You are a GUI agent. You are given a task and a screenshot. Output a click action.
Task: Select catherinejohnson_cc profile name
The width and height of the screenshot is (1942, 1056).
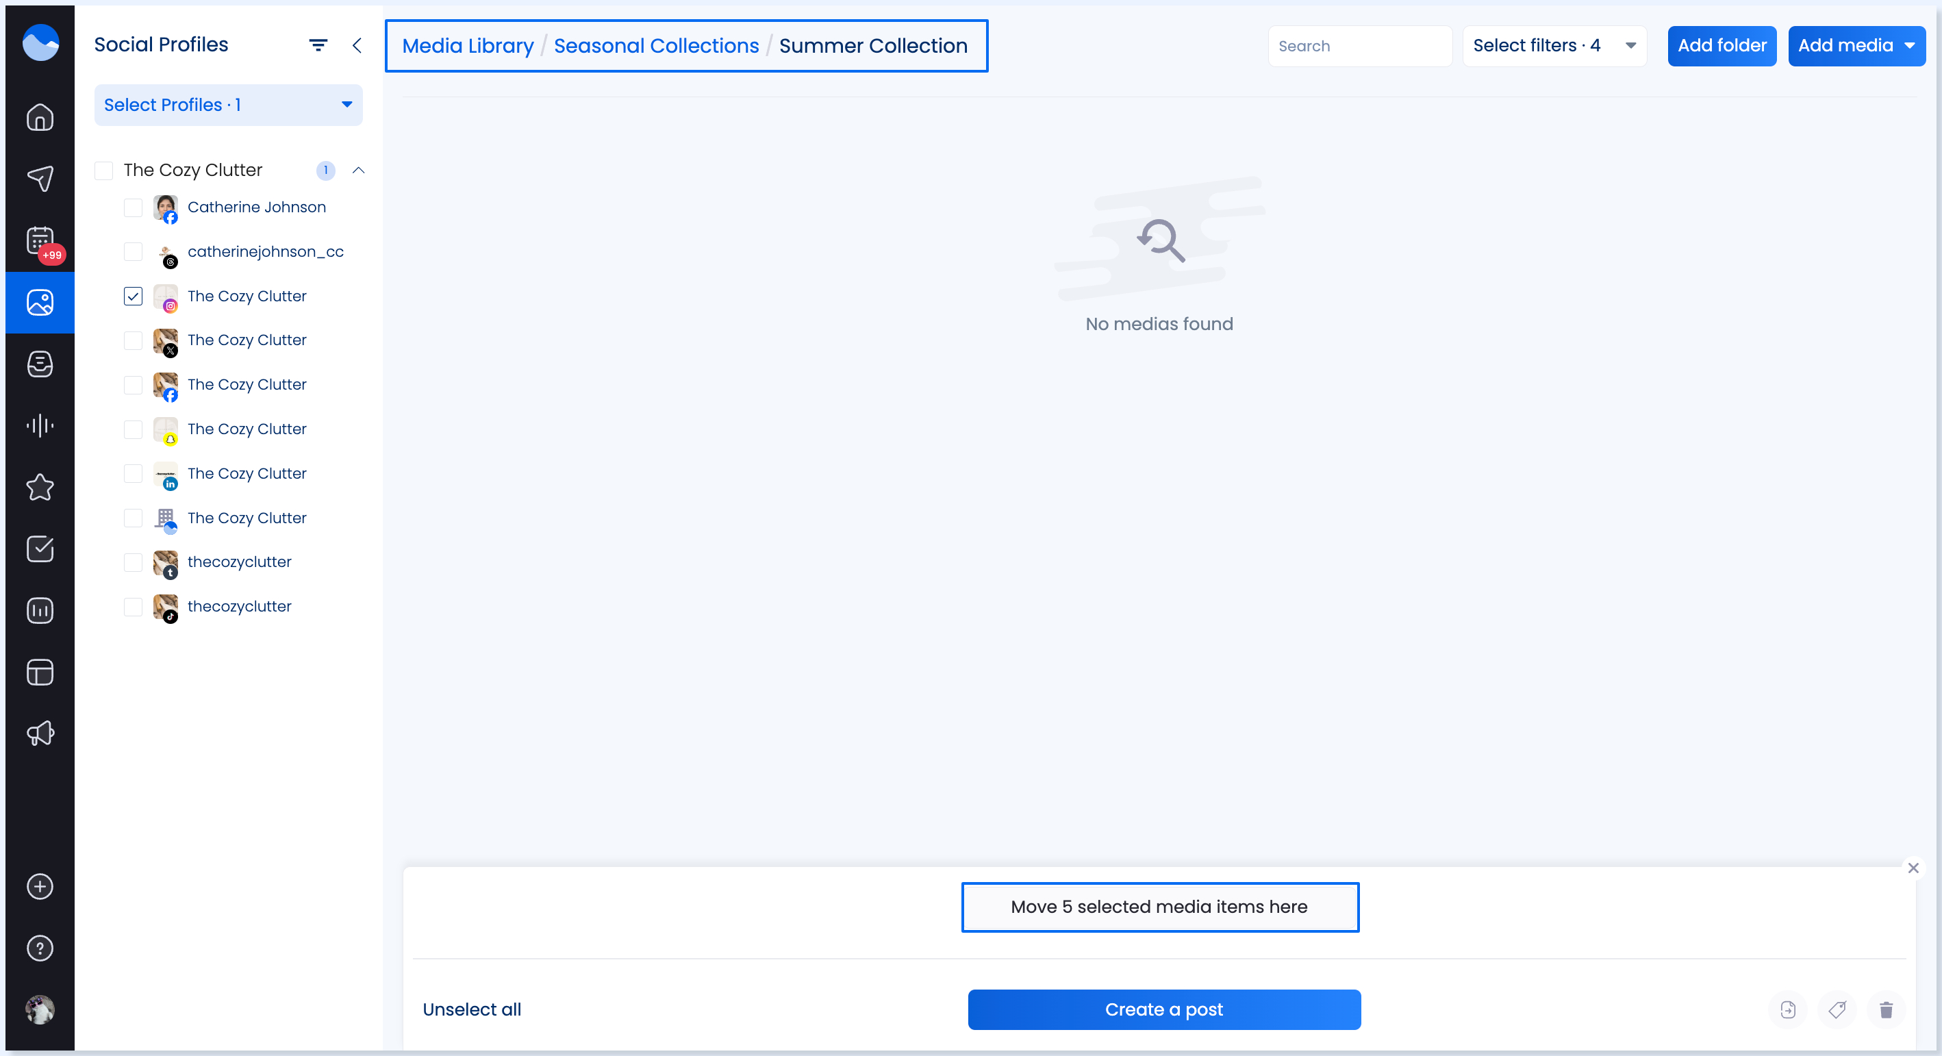pos(266,252)
